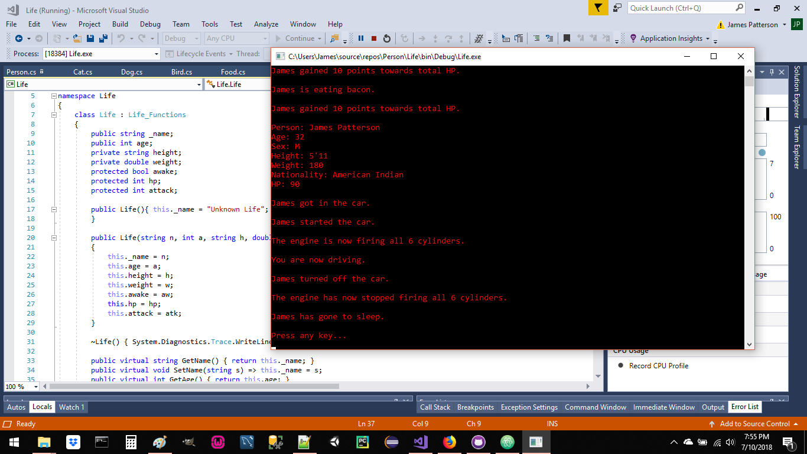Open Dropbox from the taskbar
This screenshot has height=454, width=807.
pyautogui.click(x=73, y=442)
